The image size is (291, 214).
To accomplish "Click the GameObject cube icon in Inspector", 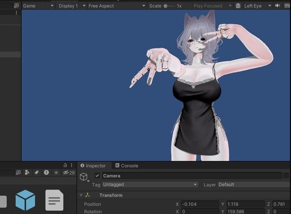I will pos(83,177).
